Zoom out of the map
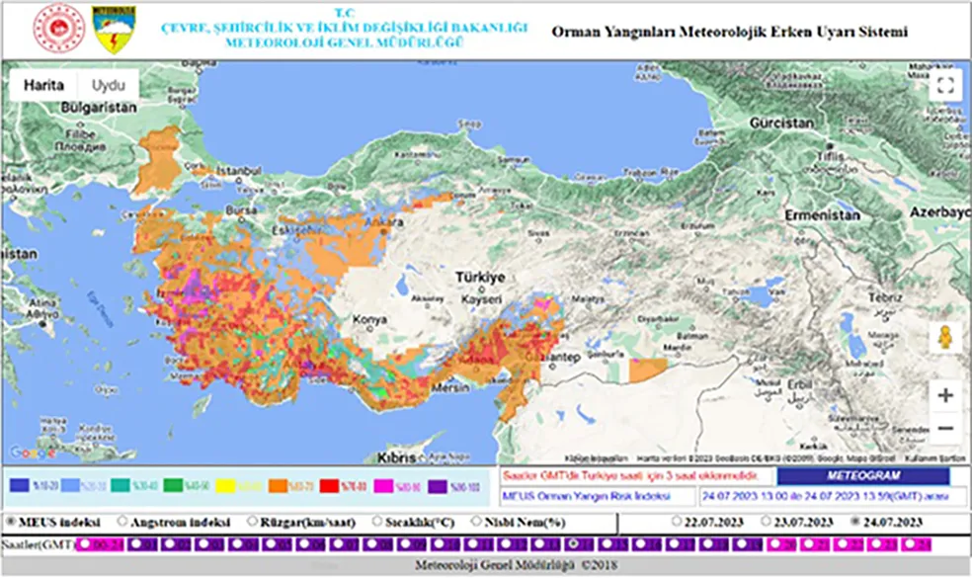 pyautogui.click(x=945, y=429)
